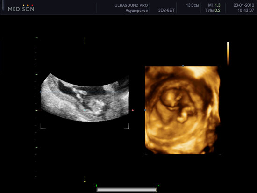Click the MEDISON logo

point(21,8)
